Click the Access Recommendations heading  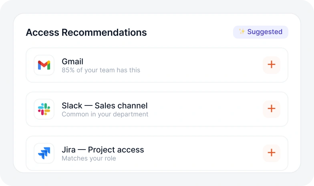87,32
